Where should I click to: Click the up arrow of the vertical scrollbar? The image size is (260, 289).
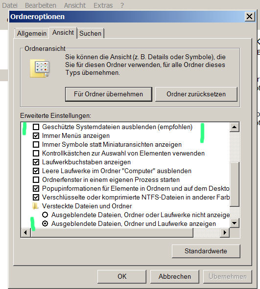click(235, 127)
